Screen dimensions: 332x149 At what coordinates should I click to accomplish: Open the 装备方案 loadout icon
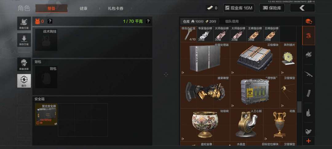click(24, 23)
